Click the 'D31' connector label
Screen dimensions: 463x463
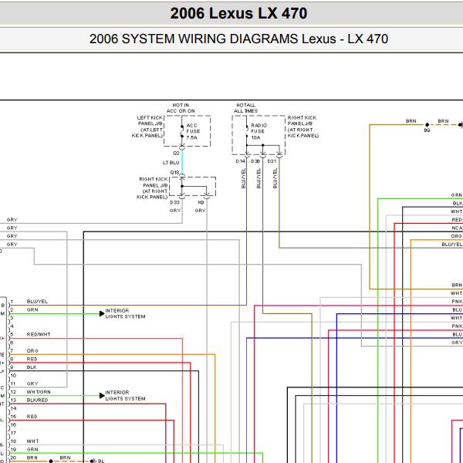pyautogui.click(x=272, y=161)
